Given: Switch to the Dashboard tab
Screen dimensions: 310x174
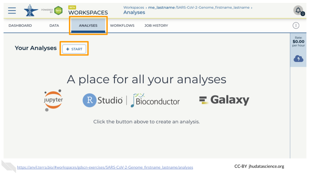Looking at the screenshot, I should tap(20, 25).
